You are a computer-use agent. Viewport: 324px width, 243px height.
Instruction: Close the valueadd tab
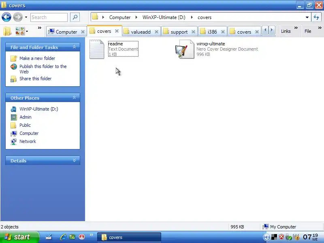[x=157, y=32]
